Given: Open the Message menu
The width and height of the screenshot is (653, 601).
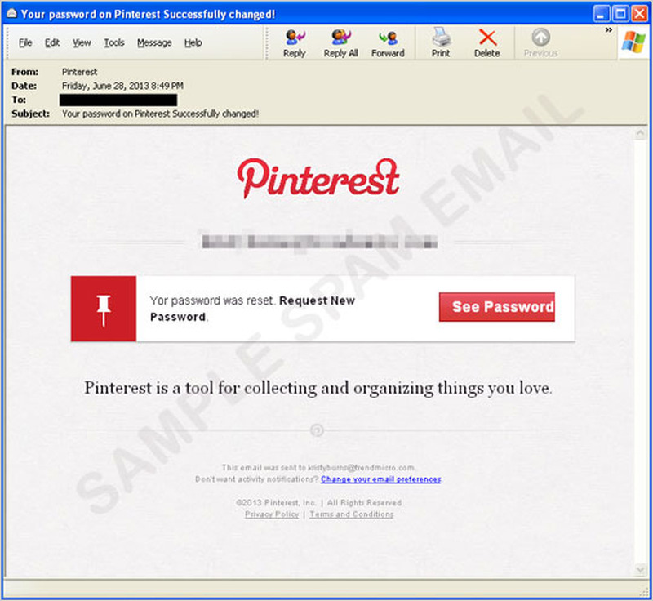Looking at the screenshot, I should coord(154,42).
